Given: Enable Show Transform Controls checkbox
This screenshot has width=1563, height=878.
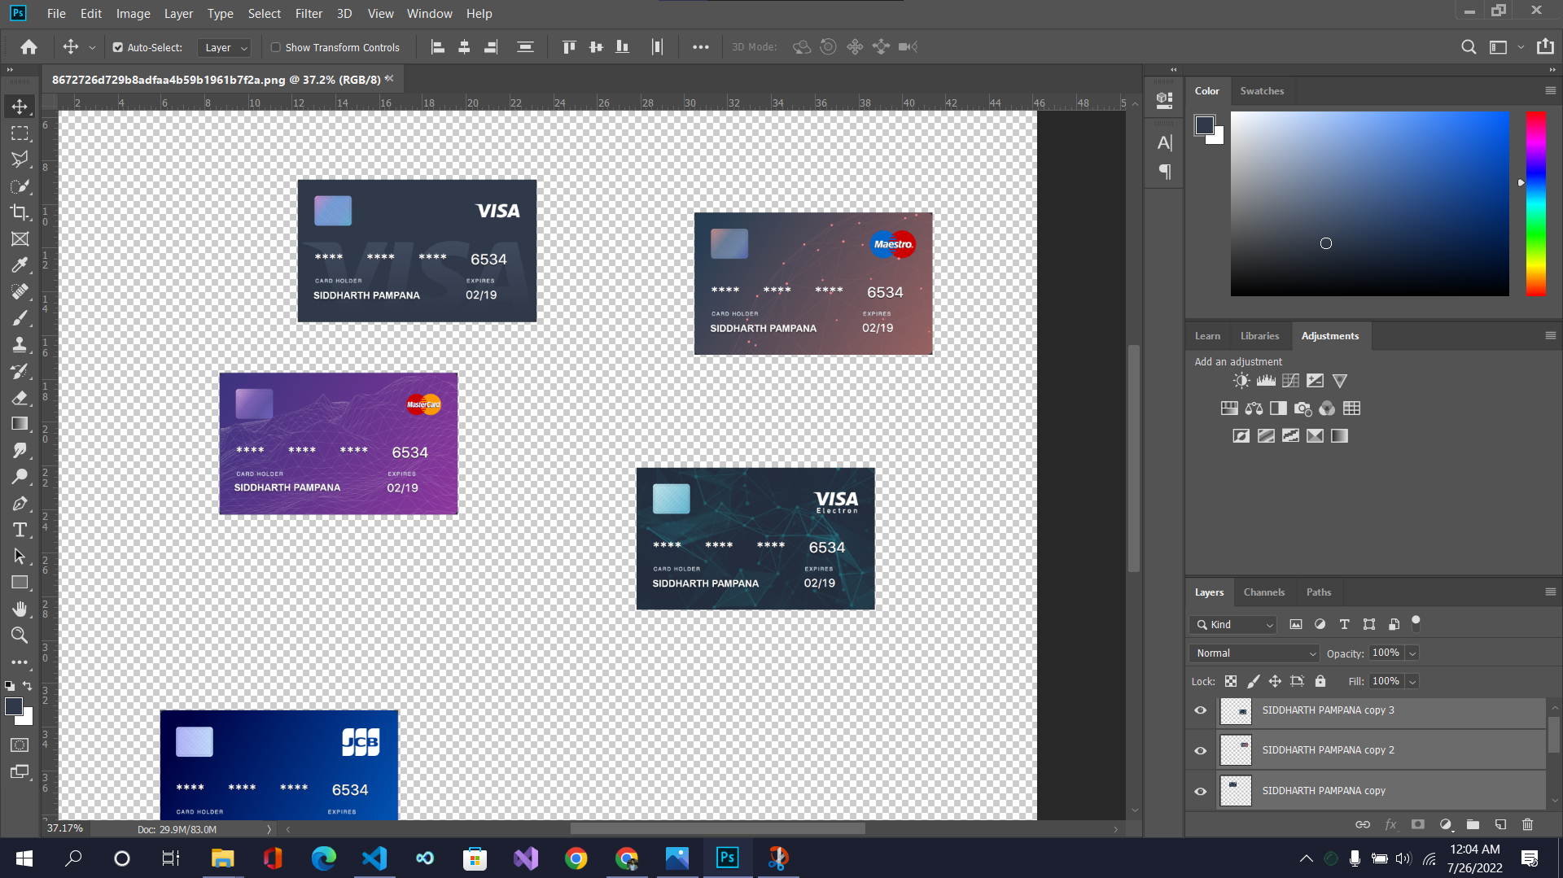Looking at the screenshot, I should (x=276, y=47).
